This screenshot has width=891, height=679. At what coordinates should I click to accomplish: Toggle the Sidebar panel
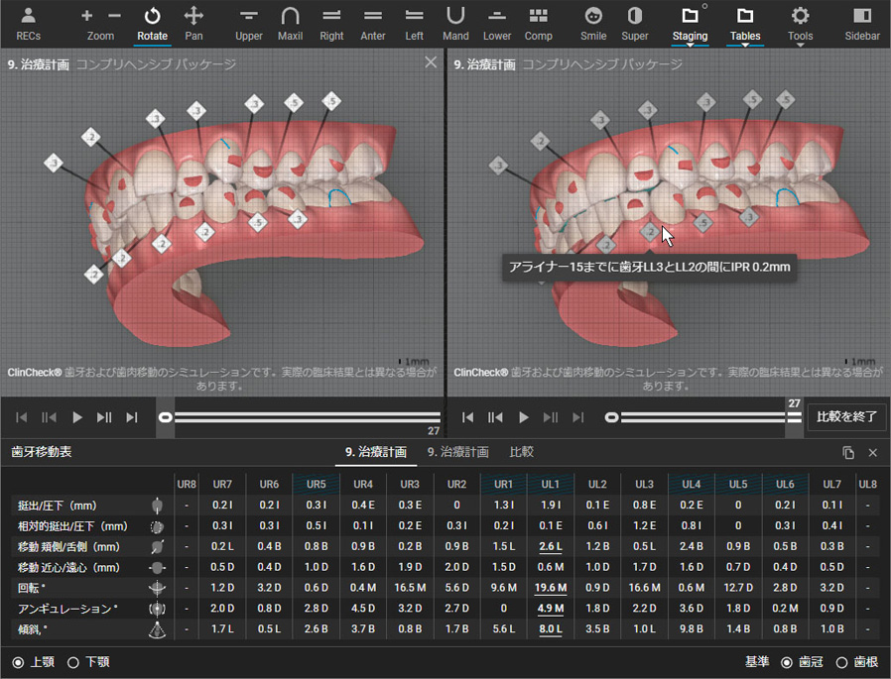pyautogui.click(x=862, y=24)
